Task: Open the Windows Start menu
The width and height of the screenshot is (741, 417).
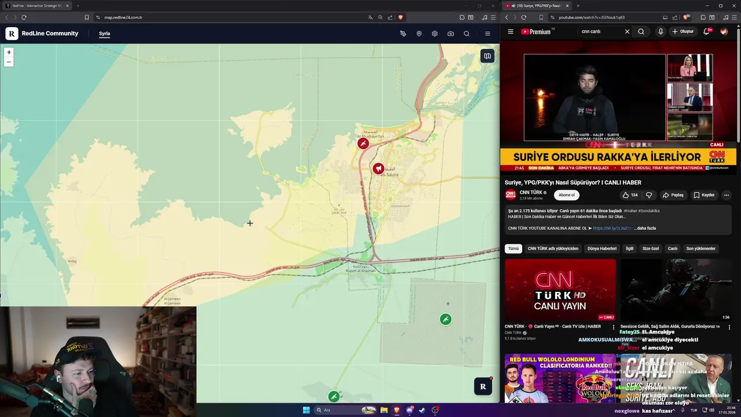Action: coord(306,410)
